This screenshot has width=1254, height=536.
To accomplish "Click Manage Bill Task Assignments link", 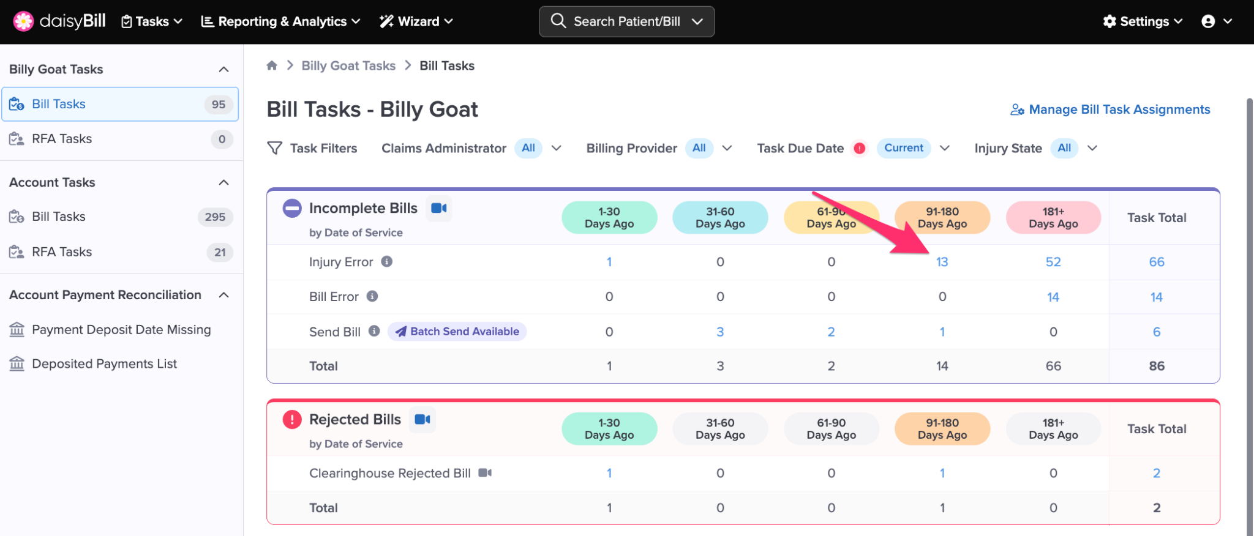I will pyautogui.click(x=1110, y=110).
